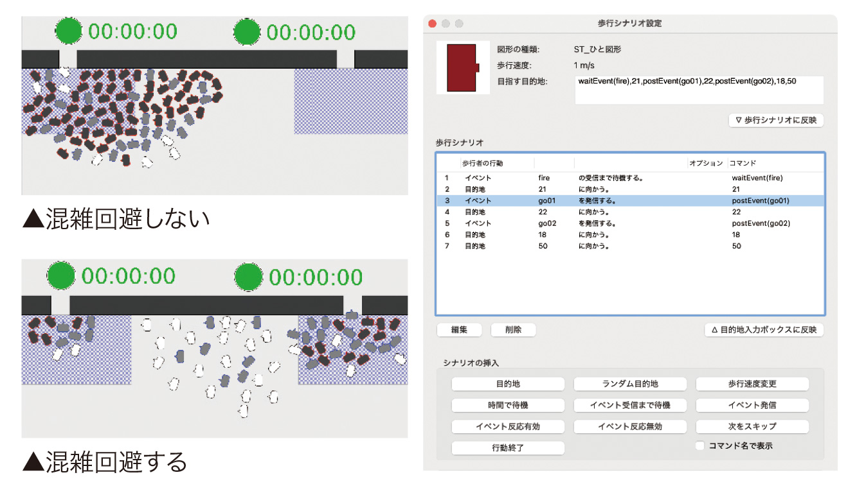Click the red close window button
Viewport: 857px width, 484px height.
(433, 23)
